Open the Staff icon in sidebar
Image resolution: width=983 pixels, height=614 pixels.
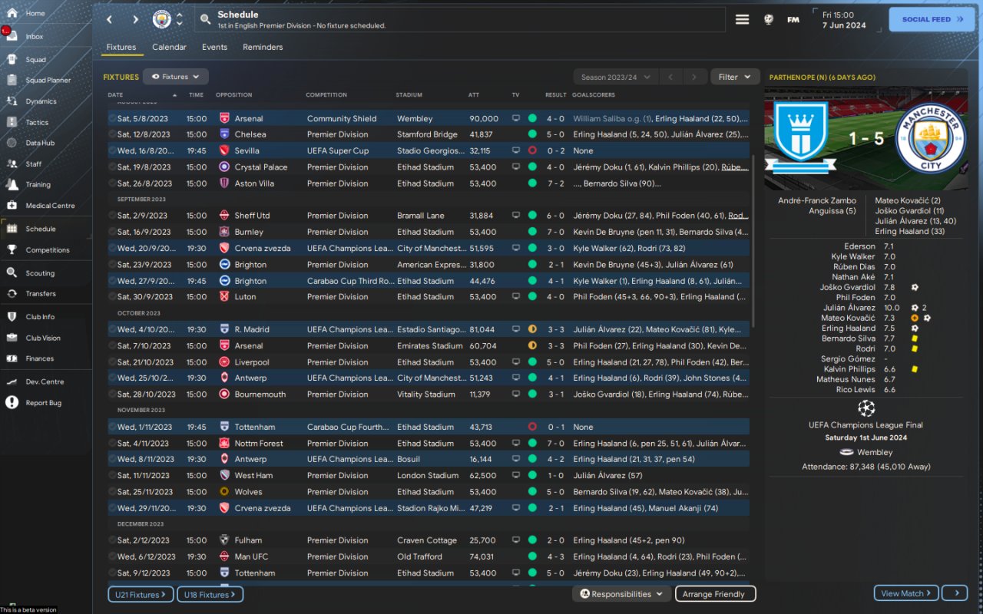12,163
